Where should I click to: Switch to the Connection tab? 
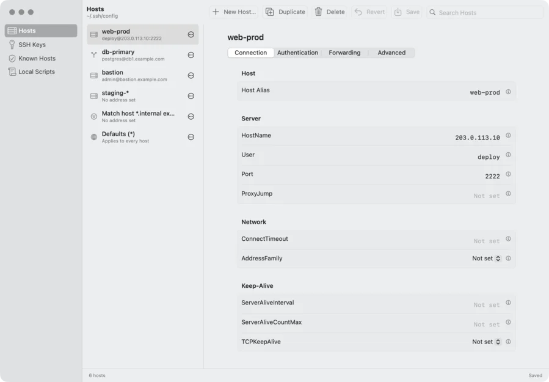[x=251, y=53]
